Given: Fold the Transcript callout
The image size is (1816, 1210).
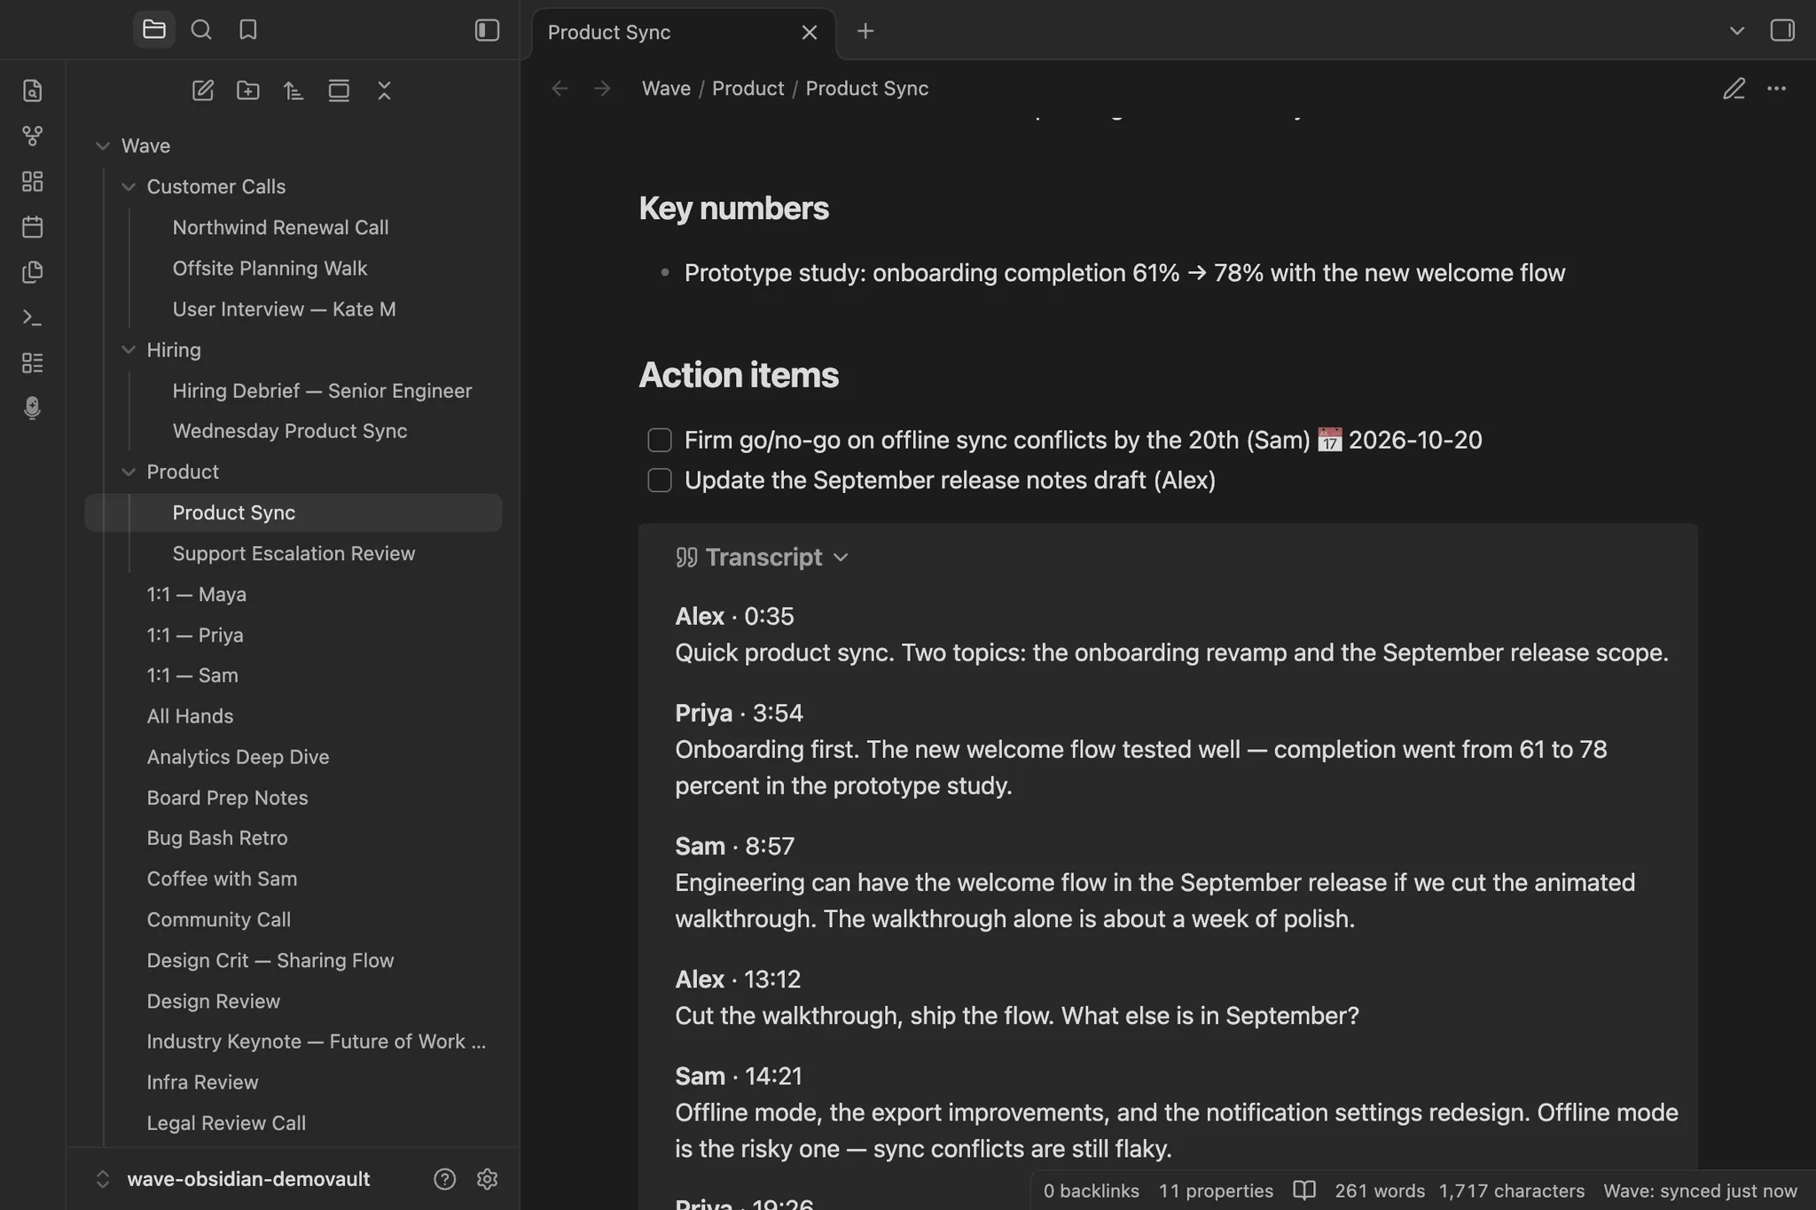Looking at the screenshot, I should [x=841, y=558].
